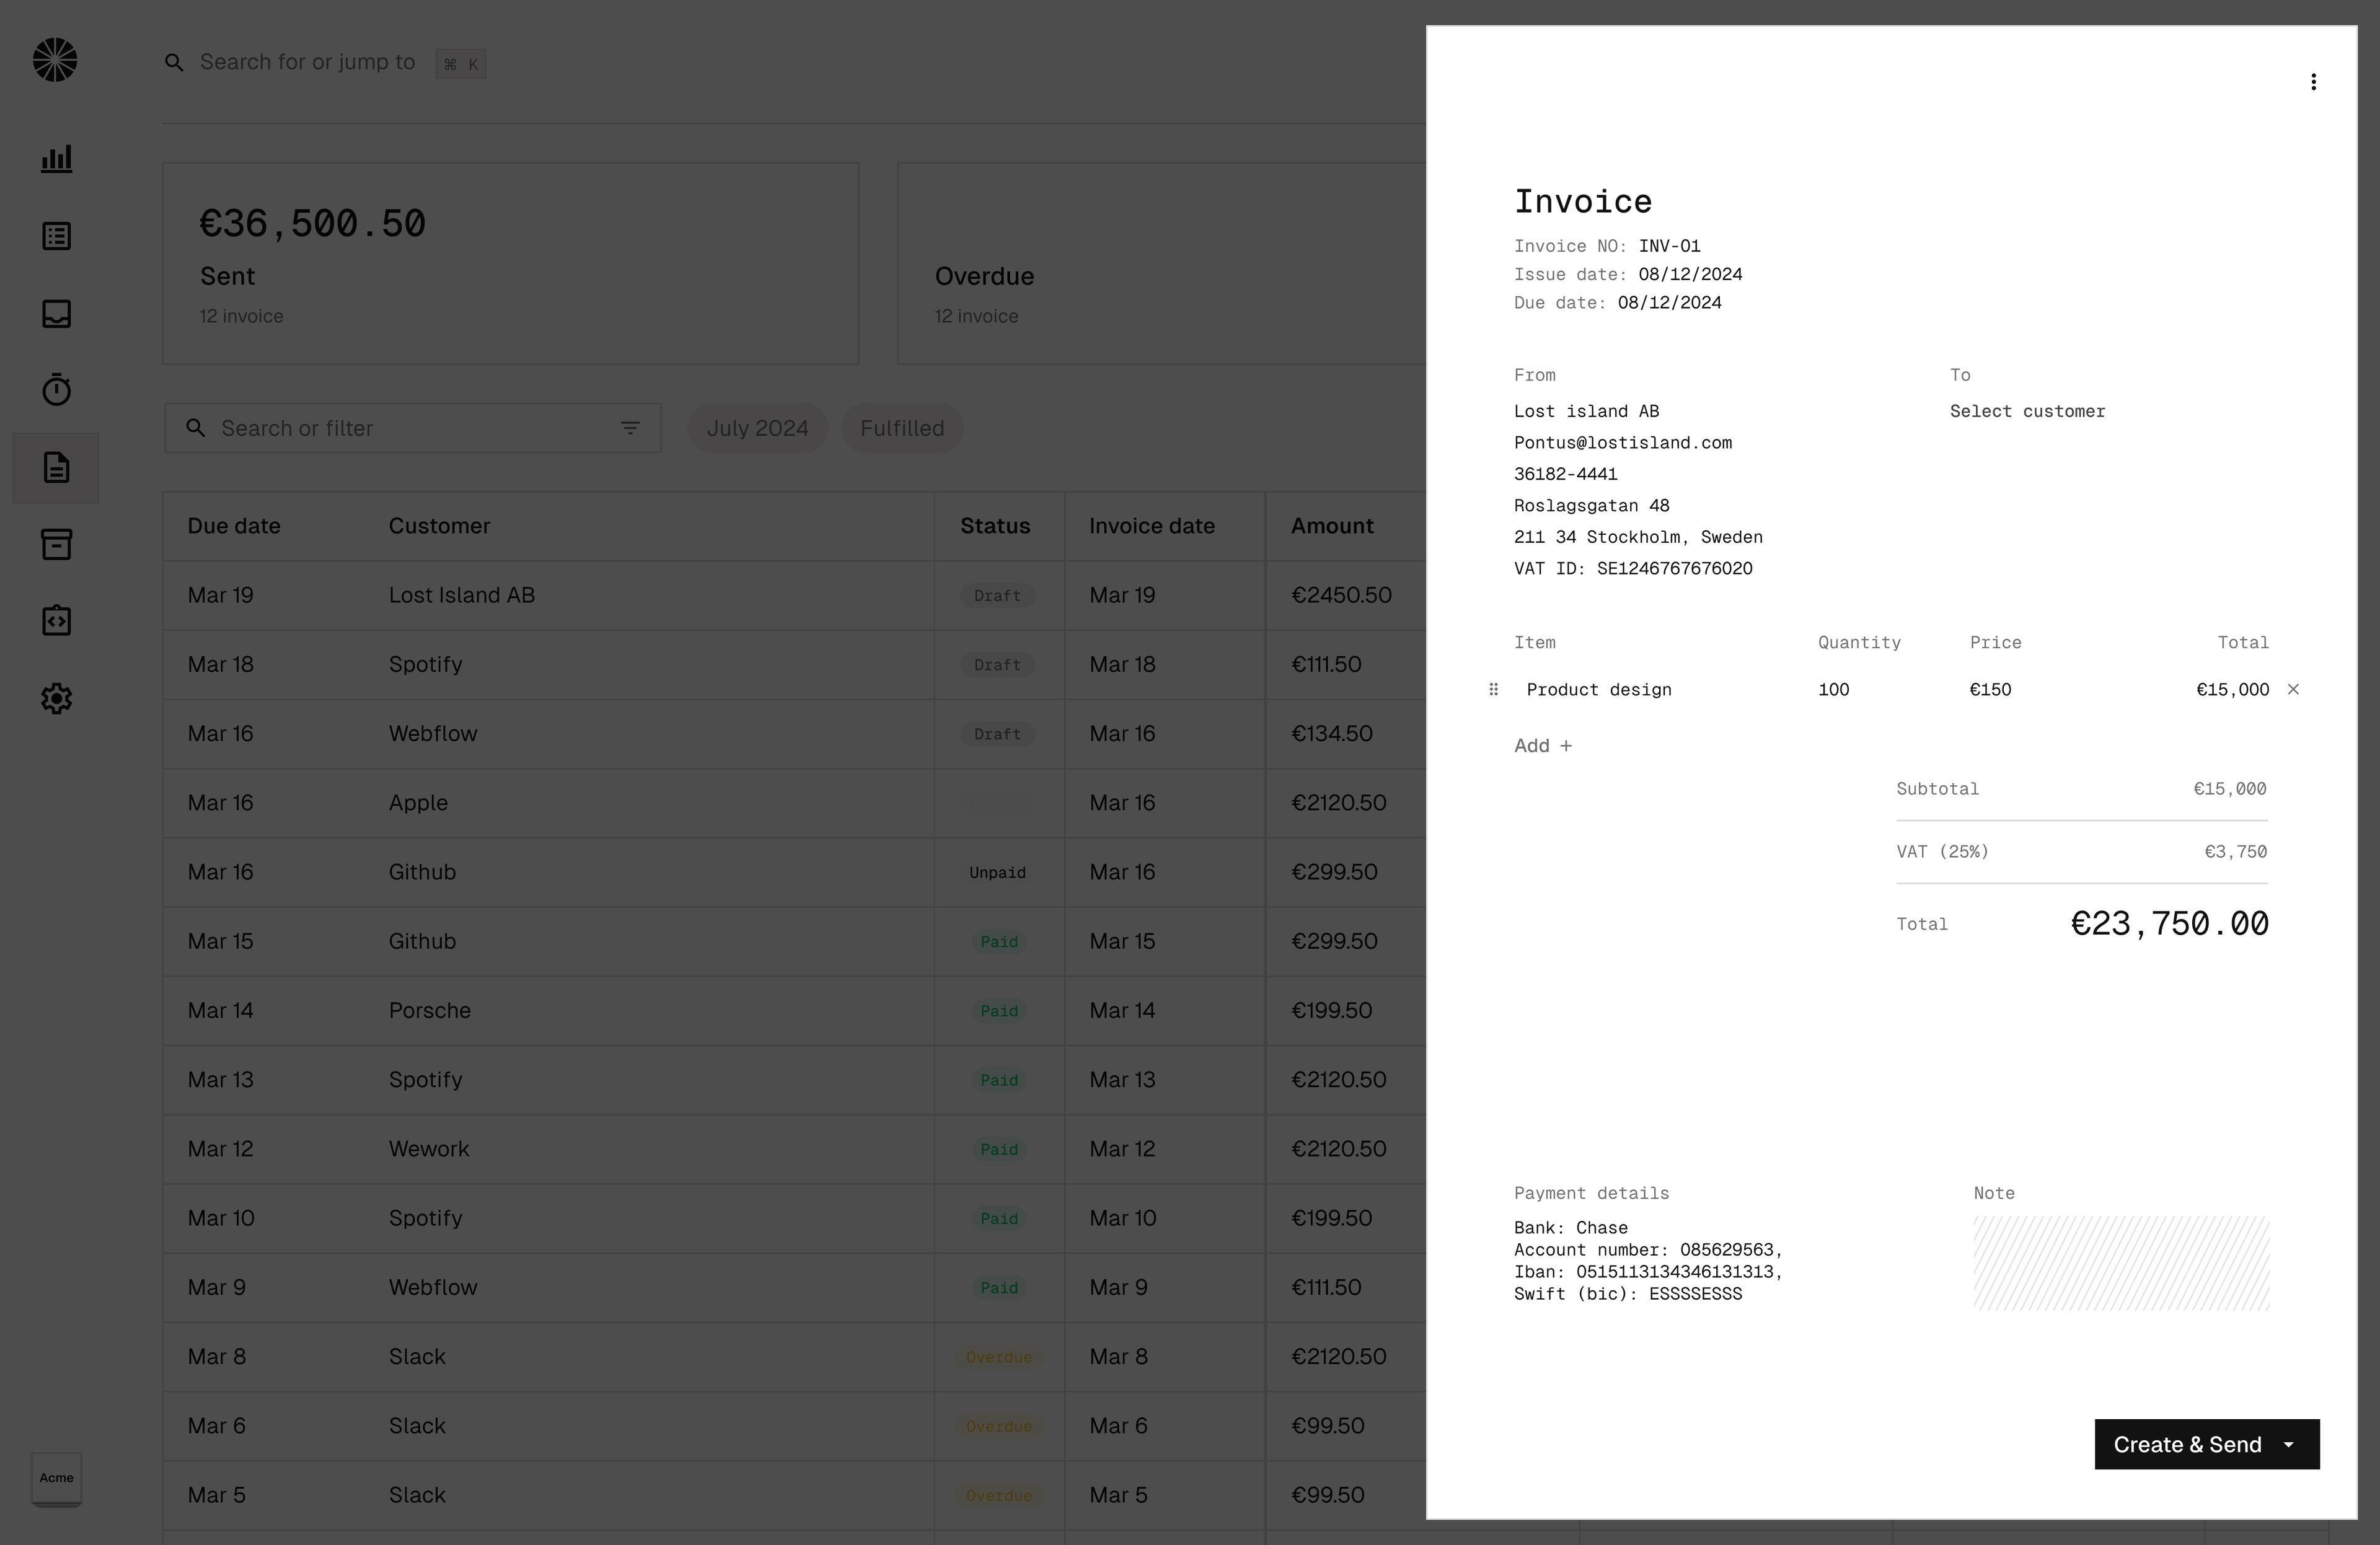Open Settings via the gear icon
2380x1545 pixels.
pos(56,698)
